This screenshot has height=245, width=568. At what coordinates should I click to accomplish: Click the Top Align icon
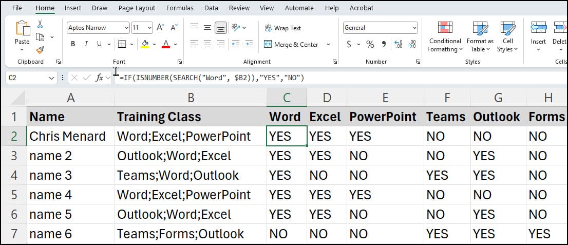(x=194, y=27)
